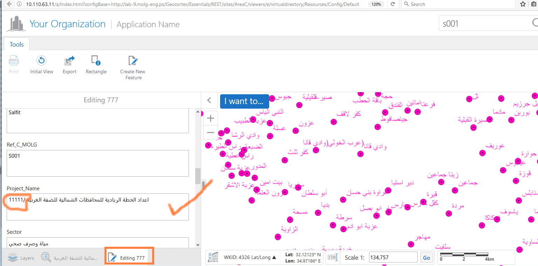Viewport: 538px width, 266px height.
Task: Collapse the side panel with left chevron
Action: [x=209, y=101]
